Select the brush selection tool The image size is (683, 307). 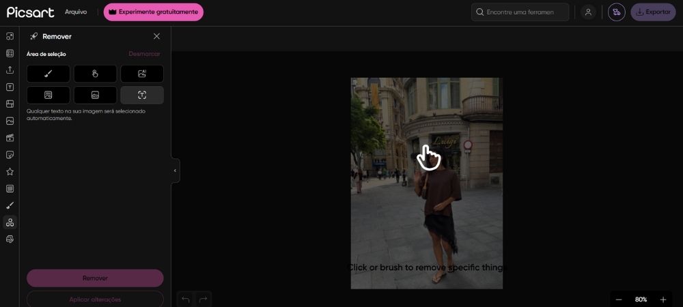[x=48, y=74]
